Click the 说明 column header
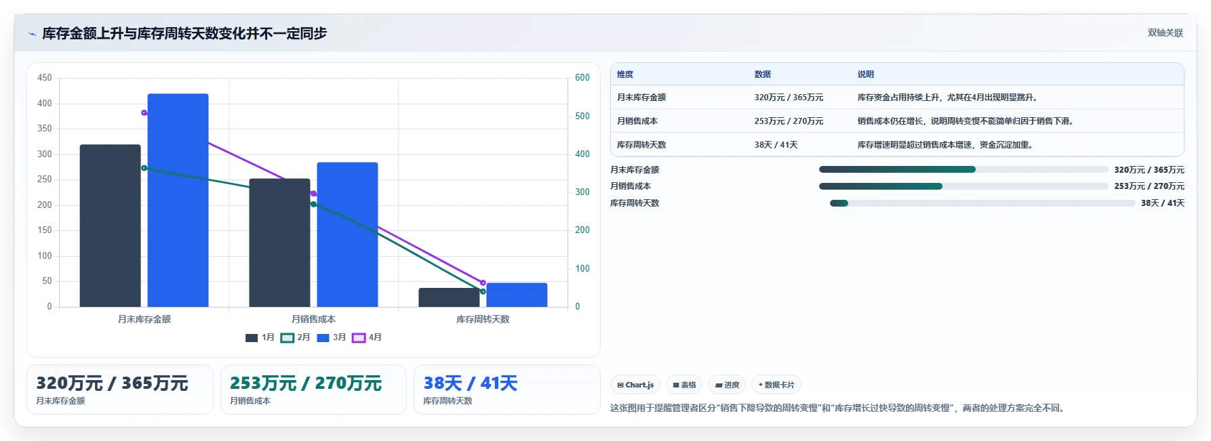Viewport: 1211px width, 441px height. (x=866, y=75)
